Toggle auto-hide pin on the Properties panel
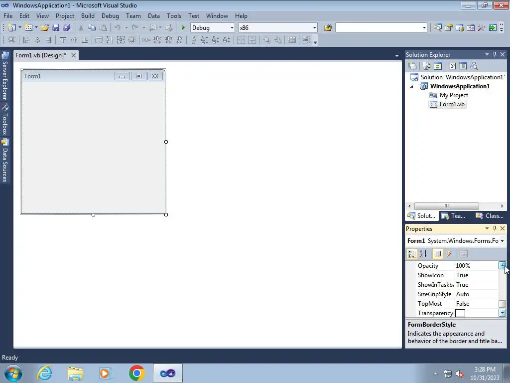510x383 pixels. click(495, 228)
